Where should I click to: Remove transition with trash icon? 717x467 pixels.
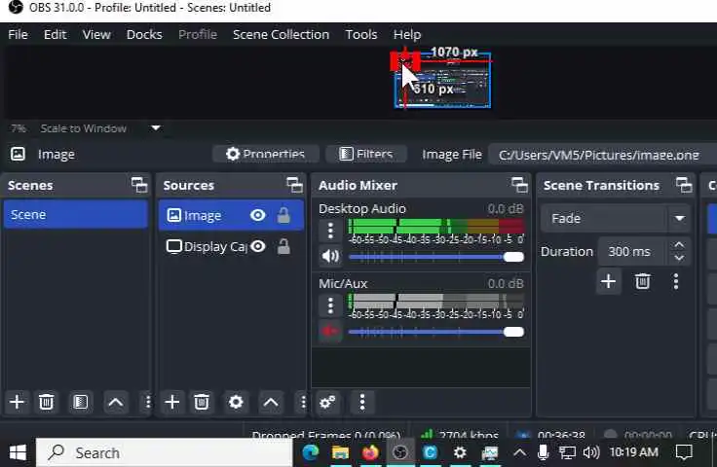click(642, 281)
